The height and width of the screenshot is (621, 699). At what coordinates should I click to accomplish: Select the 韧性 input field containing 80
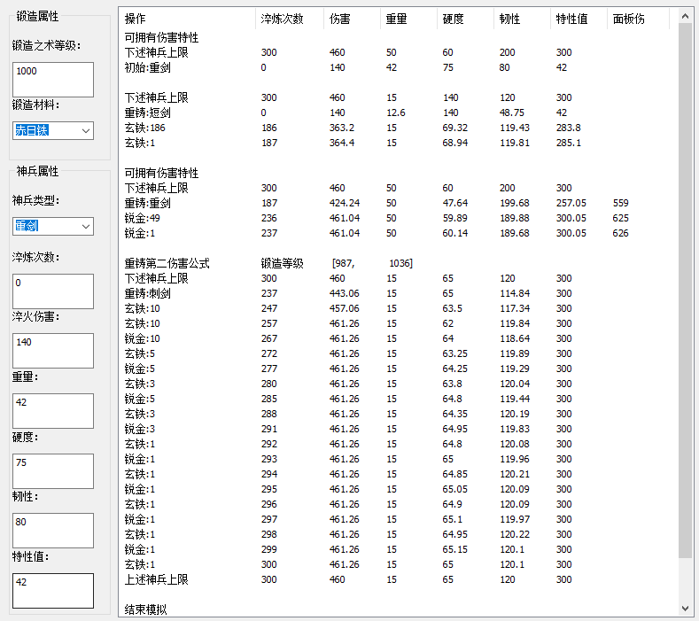click(52, 531)
